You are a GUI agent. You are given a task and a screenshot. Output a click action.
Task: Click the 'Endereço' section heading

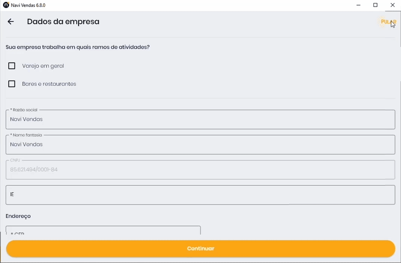pyautogui.click(x=18, y=216)
